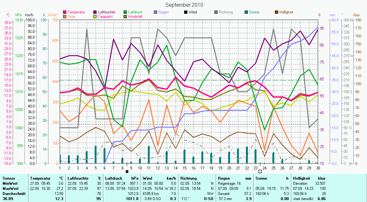
Task: Pick the blue Regen legend swatch
Action: click(x=155, y=12)
